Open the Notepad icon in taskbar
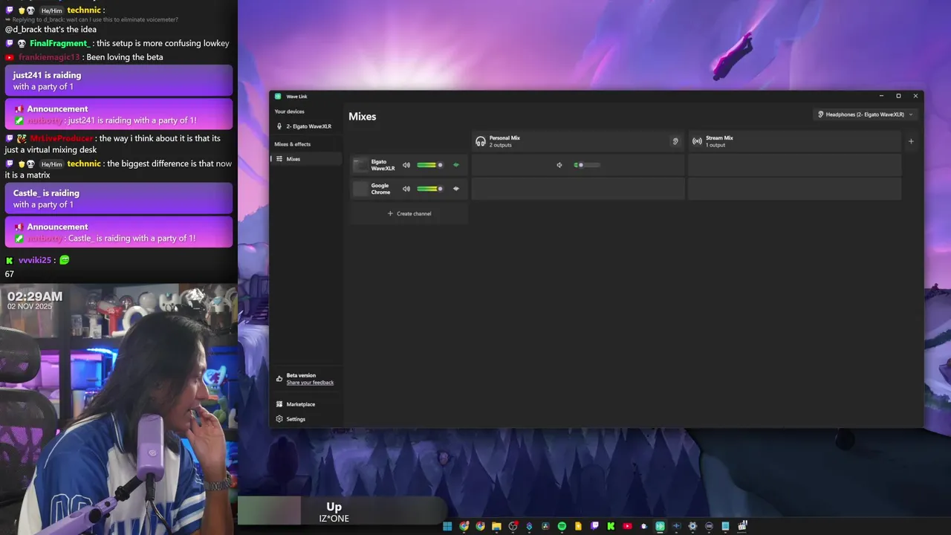This screenshot has width=951, height=535. [x=725, y=526]
